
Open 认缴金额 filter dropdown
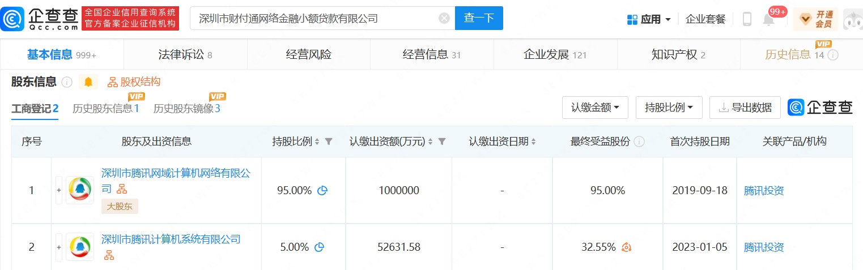(x=595, y=108)
